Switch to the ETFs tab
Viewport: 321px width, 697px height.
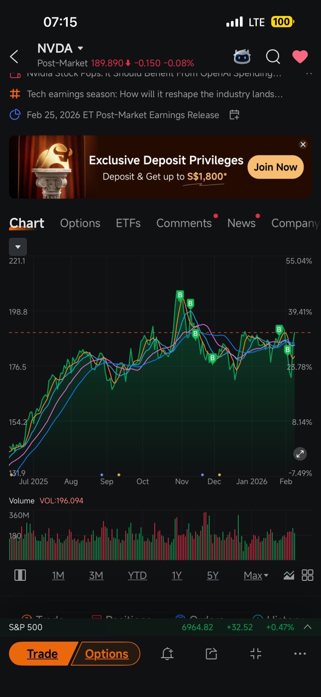pos(128,223)
